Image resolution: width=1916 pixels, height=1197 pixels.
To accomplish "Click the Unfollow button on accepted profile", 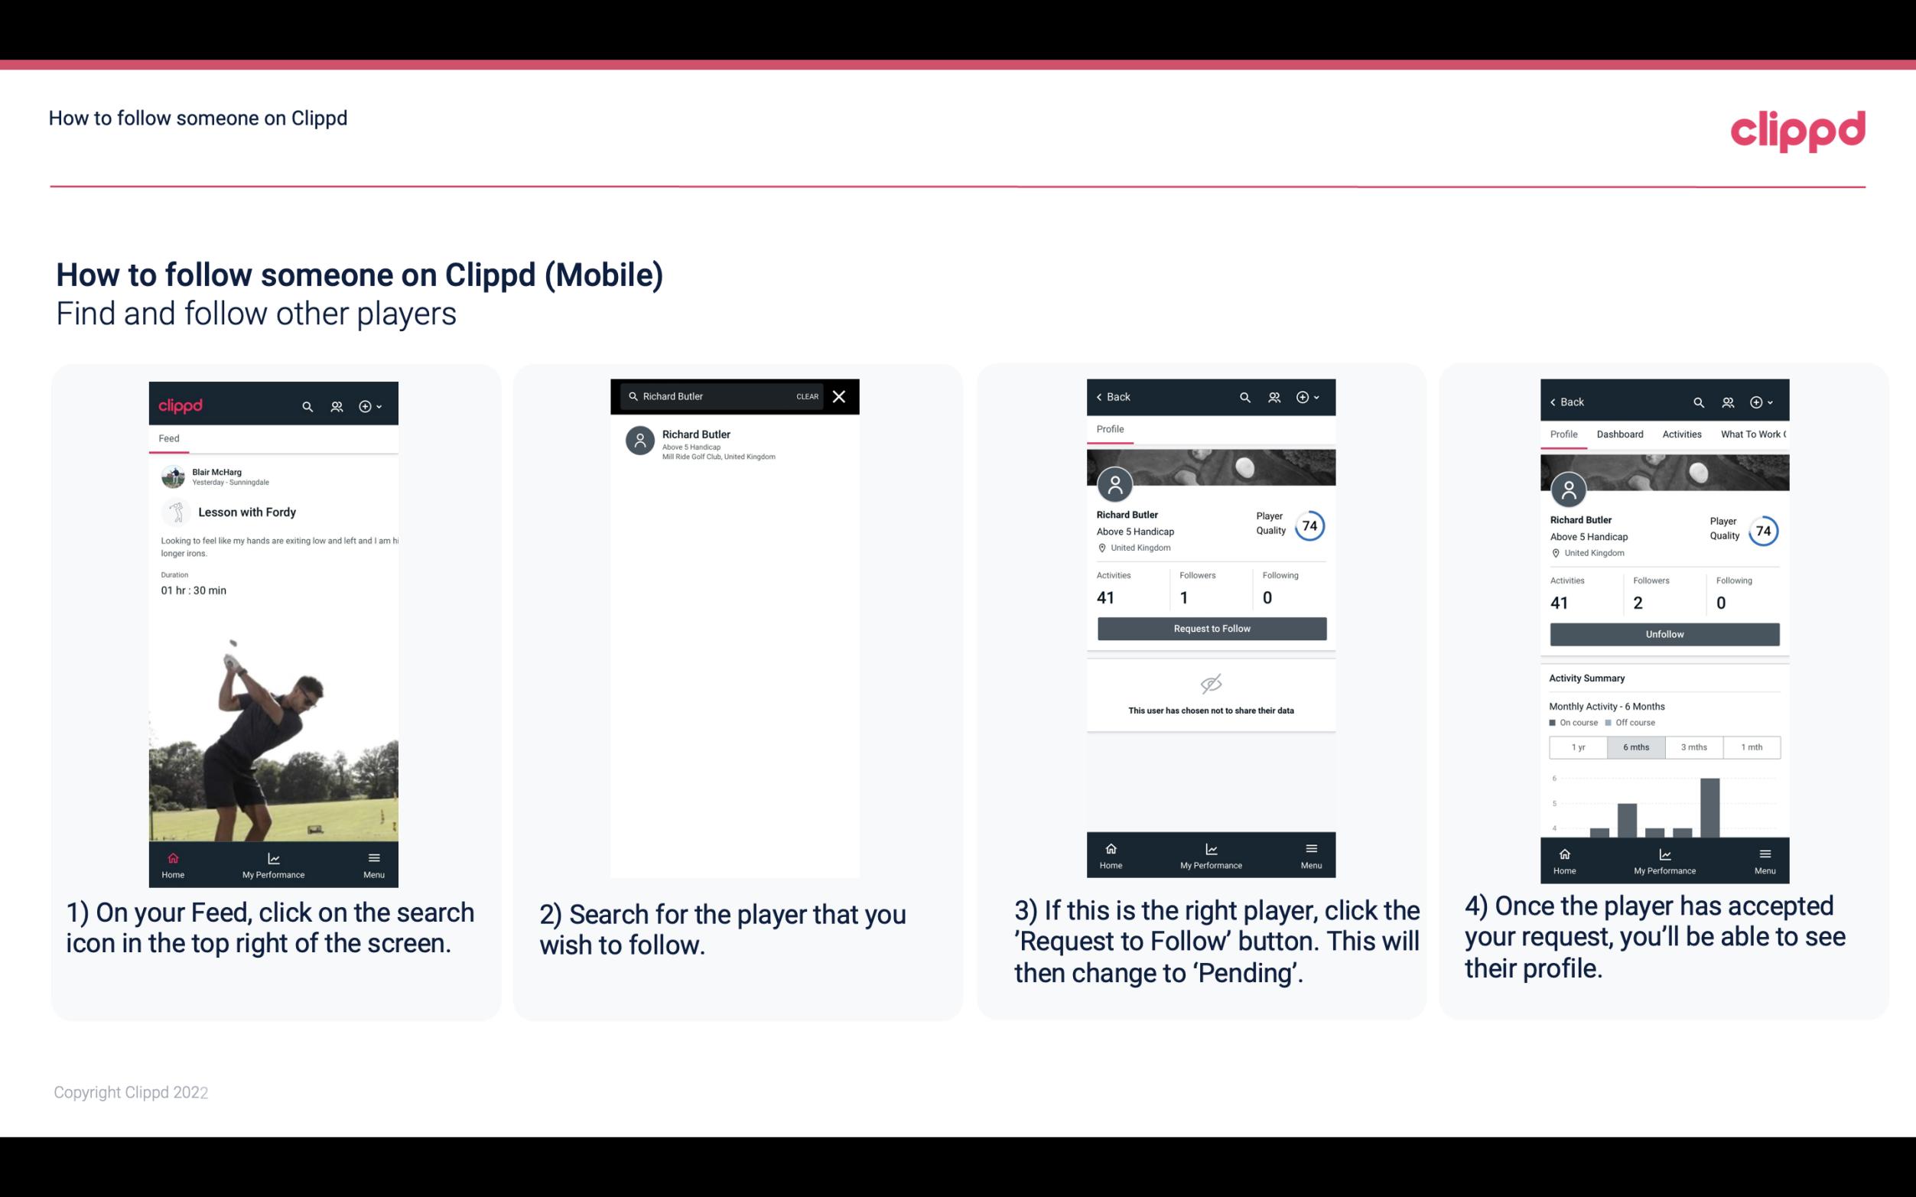I will coord(1664,633).
